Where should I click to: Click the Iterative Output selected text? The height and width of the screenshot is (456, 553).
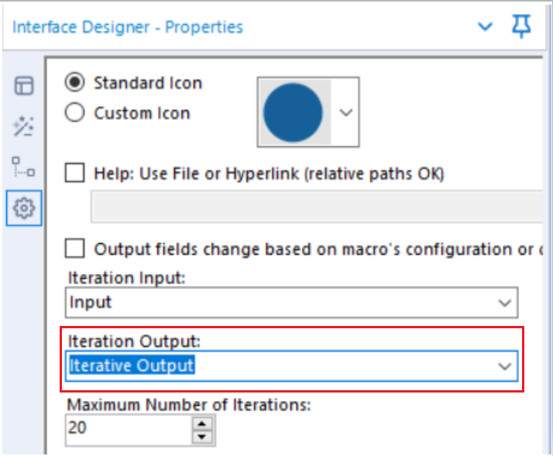click(x=132, y=365)
